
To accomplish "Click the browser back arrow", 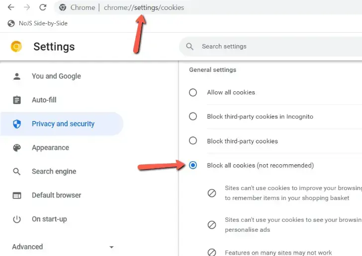I will coord(11,7).
